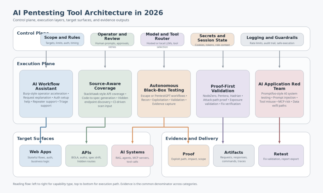The width and height of the screenshot is (323, 193).
Task: Click the Autonomous Black-Box Testing card
Action: 164,94
